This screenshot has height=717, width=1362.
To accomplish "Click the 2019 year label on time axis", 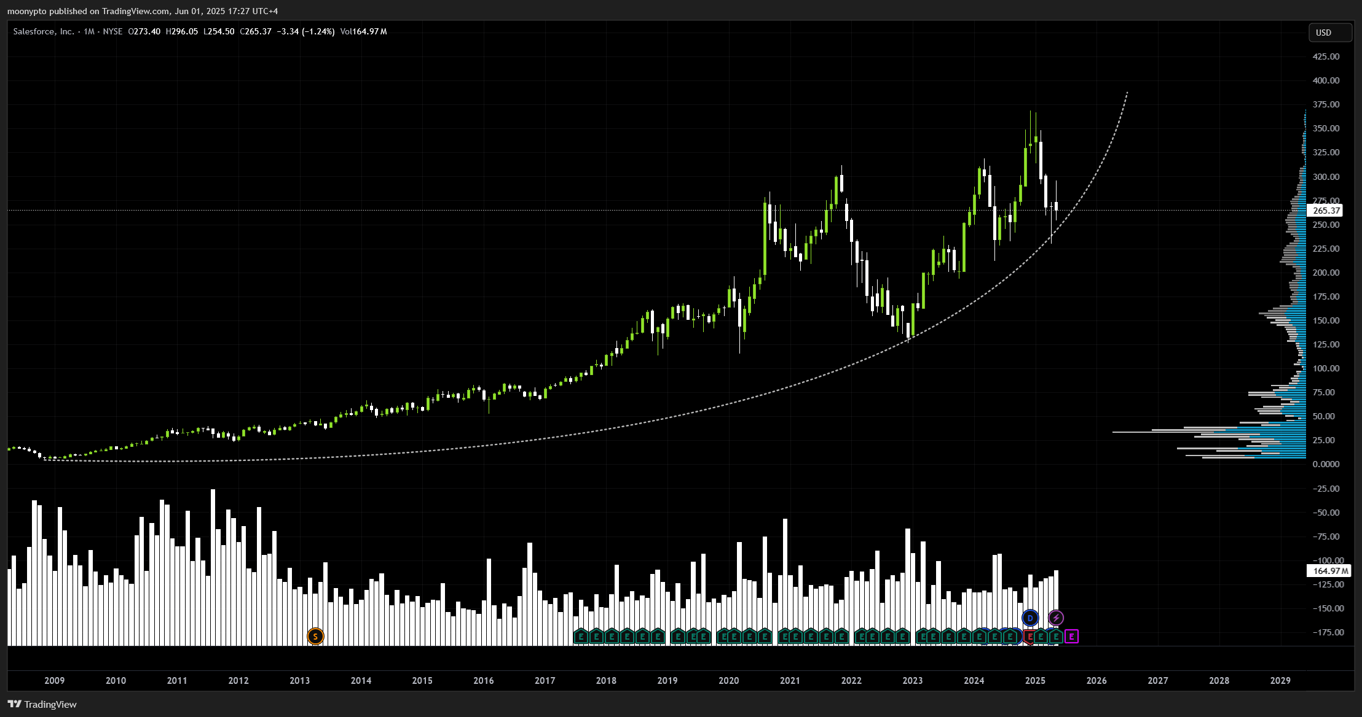I will 667,680.
